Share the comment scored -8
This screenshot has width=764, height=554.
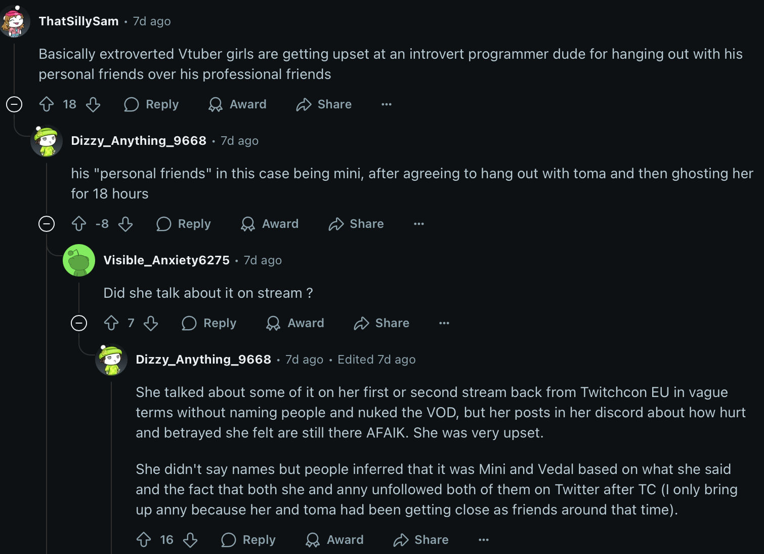click(x=356, y=224)
